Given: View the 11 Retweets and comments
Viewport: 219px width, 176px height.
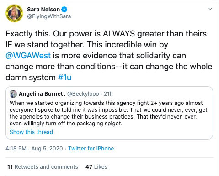Looking at the screenshot, I should coord(43,167).
